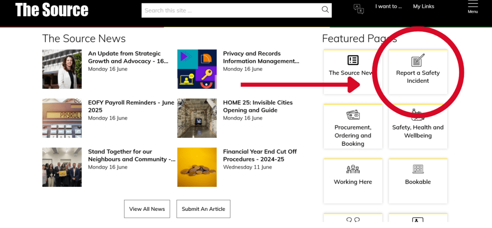This screenshot has height=228, width=492.
Task: Open the My Links menu
Action: pos(424,6)
